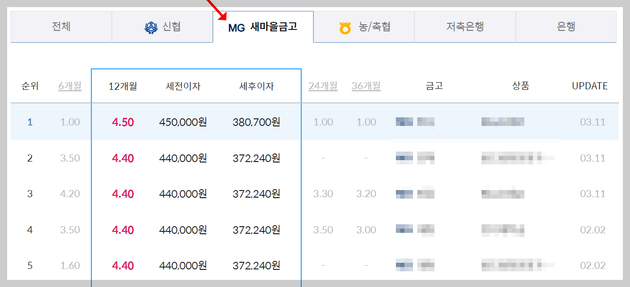Open the 전체 tab to view all institutions

(61, 26)
